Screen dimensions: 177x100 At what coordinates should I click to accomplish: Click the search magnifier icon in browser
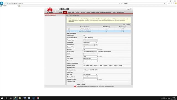(165, 3)
